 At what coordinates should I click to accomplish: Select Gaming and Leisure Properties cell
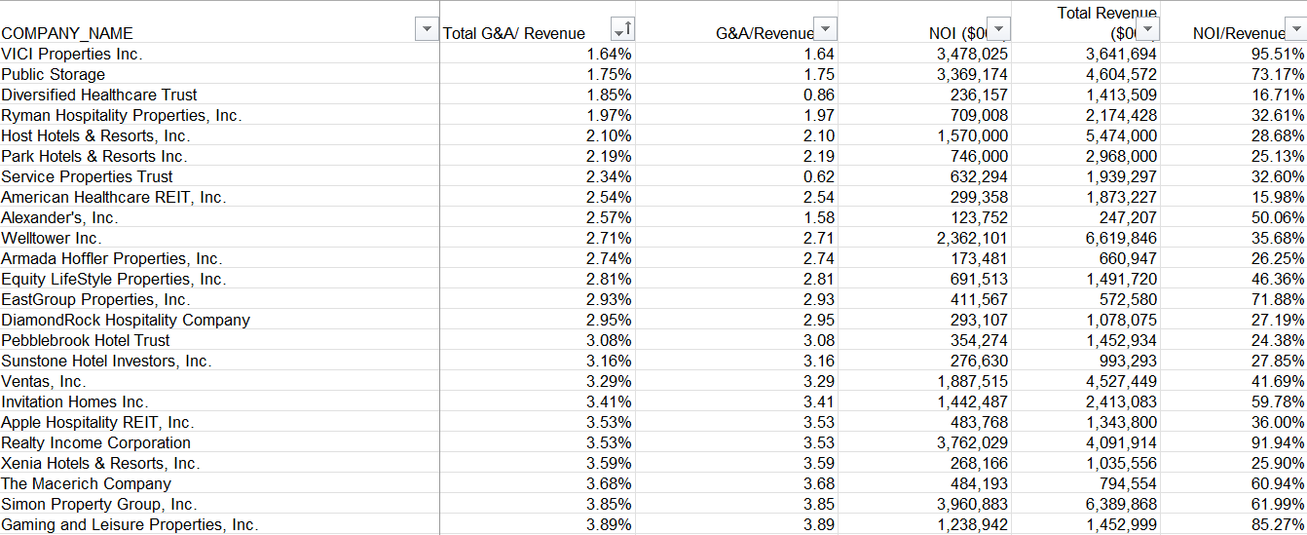pyautogui.click(x=130, y=524)
